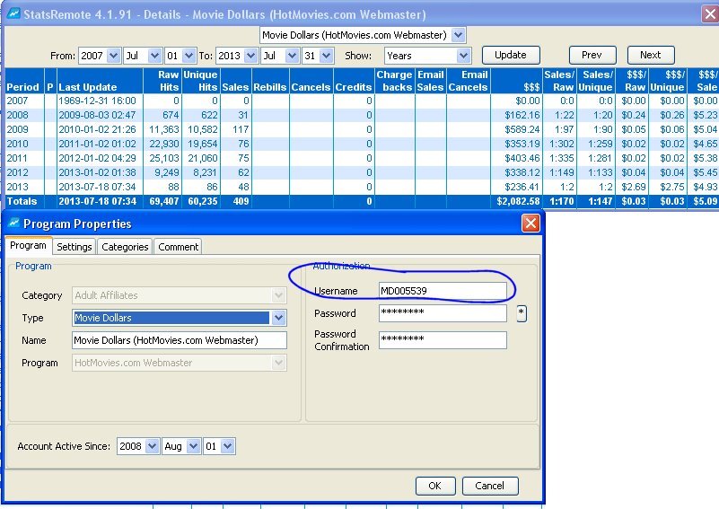
Task: Click the Username field MD005539
Action: click(443, 291)
